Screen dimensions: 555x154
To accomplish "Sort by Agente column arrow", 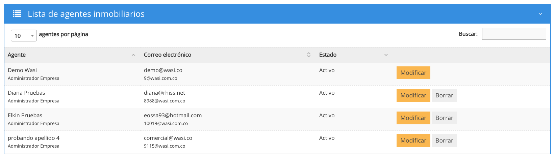I will [133, 55].
